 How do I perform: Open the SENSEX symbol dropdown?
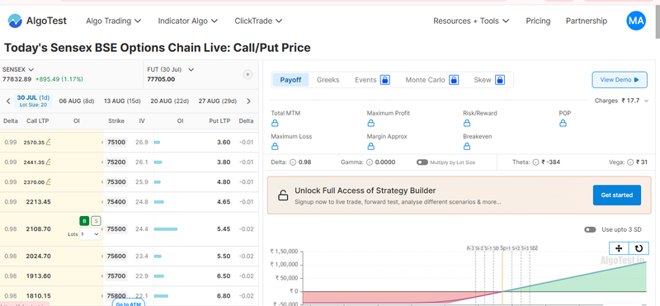[x=18, y=69]
